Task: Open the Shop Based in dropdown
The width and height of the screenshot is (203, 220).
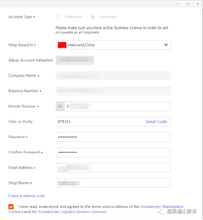Action: click(113, 45)
